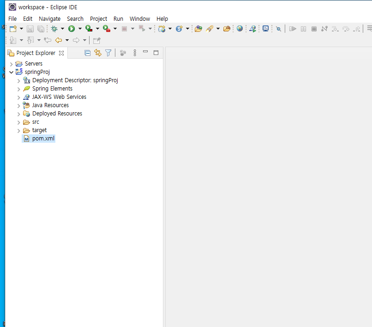Image resolution: width=372 pixels, height=327 pixels.
Task: Click the Previous Annotation icon
Action: tap(30, 40)
